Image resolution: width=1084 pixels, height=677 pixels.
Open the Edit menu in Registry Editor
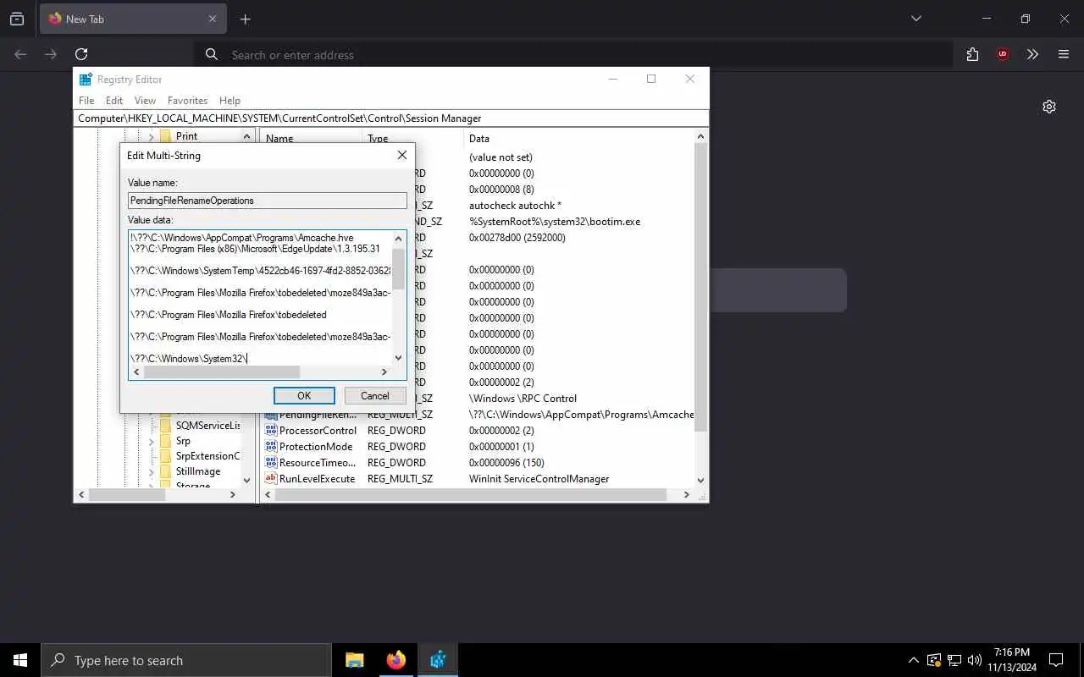tap(114, 100)
